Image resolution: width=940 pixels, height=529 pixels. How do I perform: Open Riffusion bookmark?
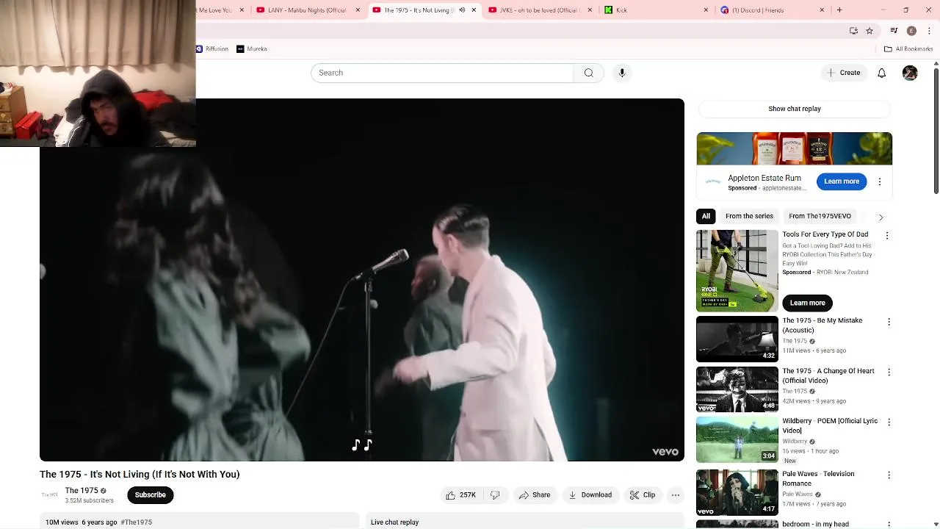(x=211, y=48)
